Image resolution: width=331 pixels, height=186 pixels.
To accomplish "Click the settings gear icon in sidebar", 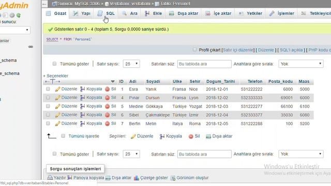I will [x=12, y=15].
